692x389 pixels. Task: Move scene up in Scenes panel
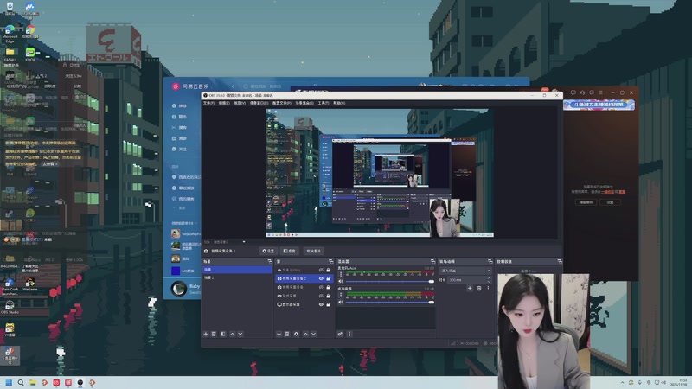point(233,335)
